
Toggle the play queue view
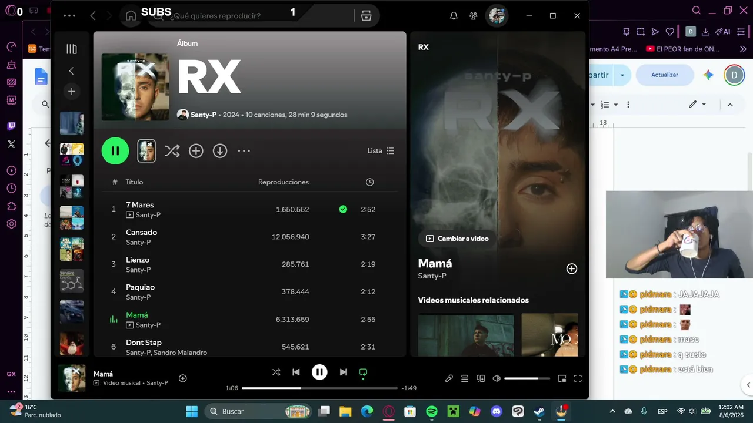[x=465, y=378]
